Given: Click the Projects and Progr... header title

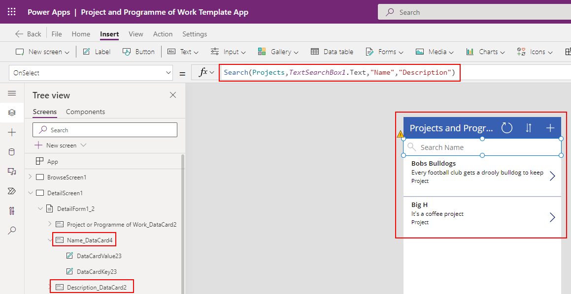Looking at the screenshot, I should 451,128.
